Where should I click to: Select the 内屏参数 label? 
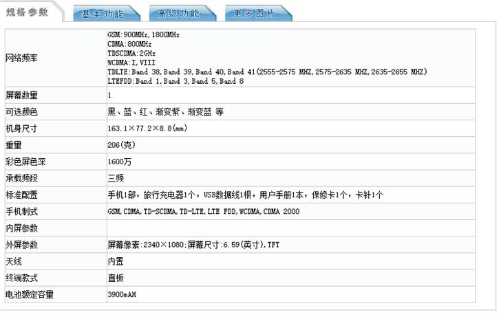coord(21,228)
